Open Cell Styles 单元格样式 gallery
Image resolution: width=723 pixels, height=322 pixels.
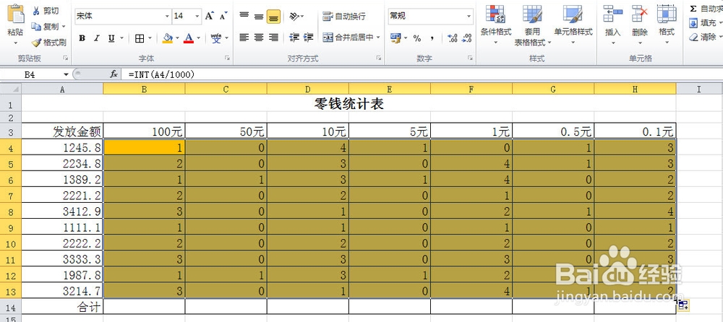point(573,25)
